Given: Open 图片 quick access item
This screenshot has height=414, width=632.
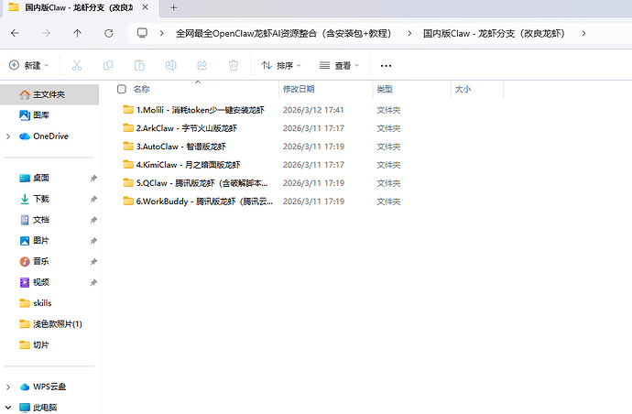Looking at the screenshot, I should [x=41, y=241].
